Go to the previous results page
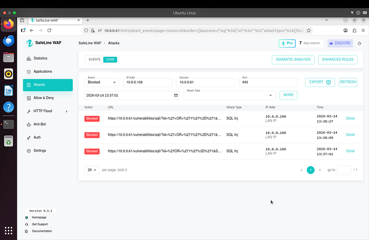 point(301,170)
